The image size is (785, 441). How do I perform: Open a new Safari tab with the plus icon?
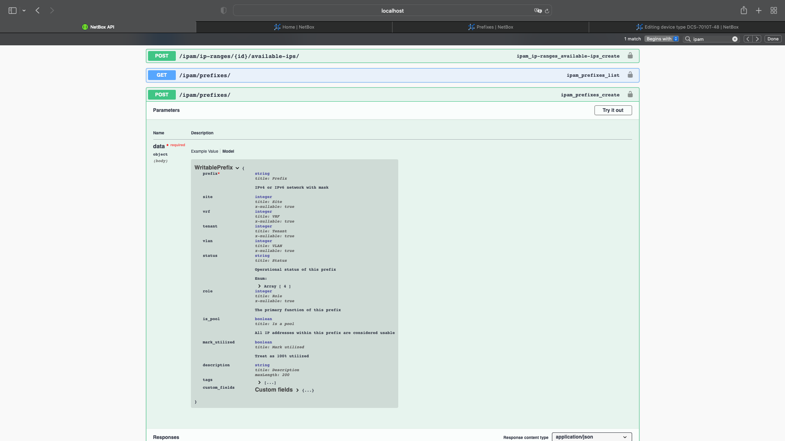(759, 10)
